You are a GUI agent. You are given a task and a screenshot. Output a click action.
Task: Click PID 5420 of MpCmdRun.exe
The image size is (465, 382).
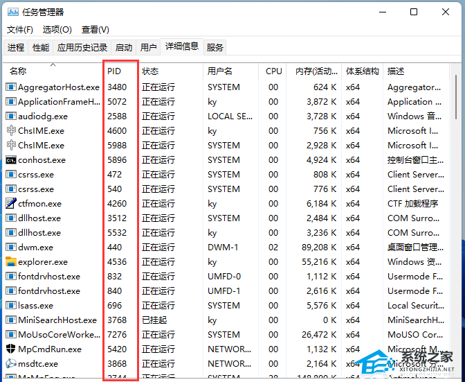(x=117, y=349)
